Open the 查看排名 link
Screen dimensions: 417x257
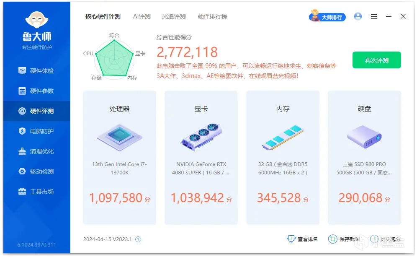307,239
